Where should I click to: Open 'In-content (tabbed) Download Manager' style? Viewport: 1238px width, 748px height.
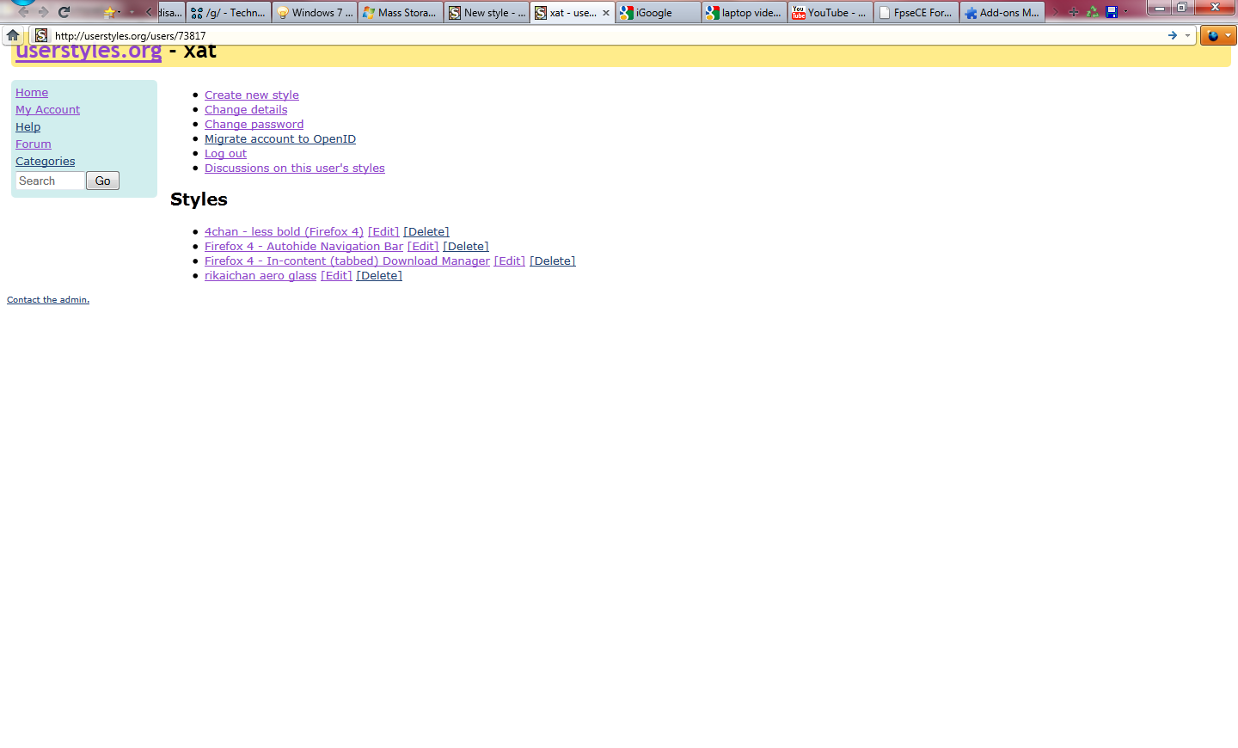pyautogui.click(x=347, y=261)
